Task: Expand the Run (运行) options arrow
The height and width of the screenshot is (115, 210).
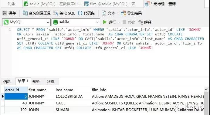Action: point(119,22)
